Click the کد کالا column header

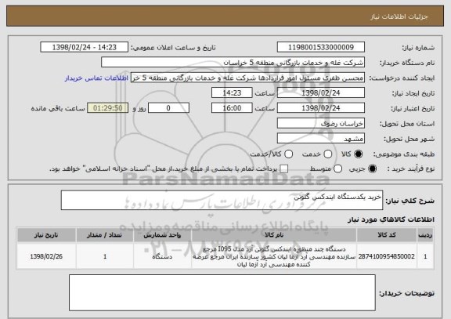point(387,235)
